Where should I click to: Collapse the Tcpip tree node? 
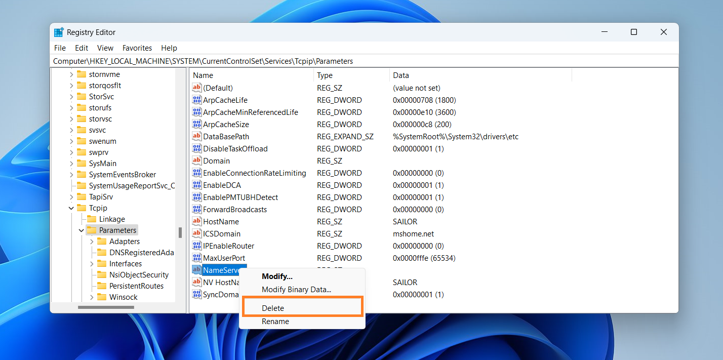pos(71,208)
